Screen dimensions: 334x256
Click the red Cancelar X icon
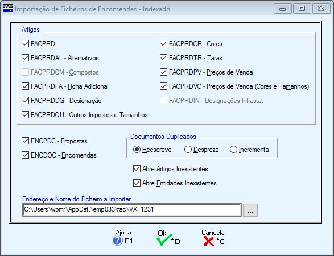tap(209, 241)
